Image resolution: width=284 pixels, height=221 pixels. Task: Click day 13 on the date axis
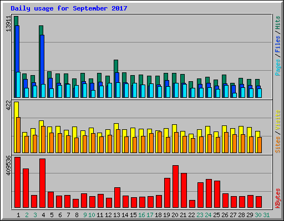(x=116, y=215)
